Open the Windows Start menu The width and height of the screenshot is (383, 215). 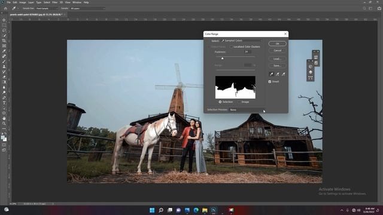[x=152, y=210]
